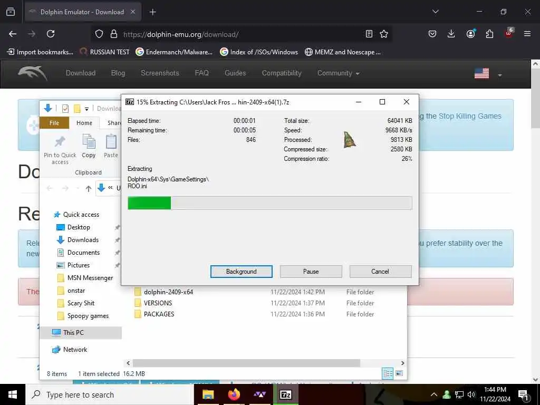
Task: Open the FAQ nav link
Action: coord(202,73)
